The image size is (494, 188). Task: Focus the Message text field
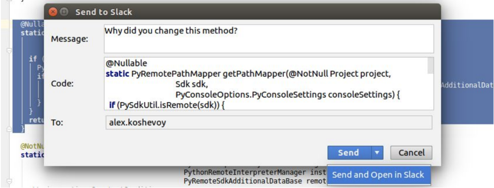[x=269, y=39]
